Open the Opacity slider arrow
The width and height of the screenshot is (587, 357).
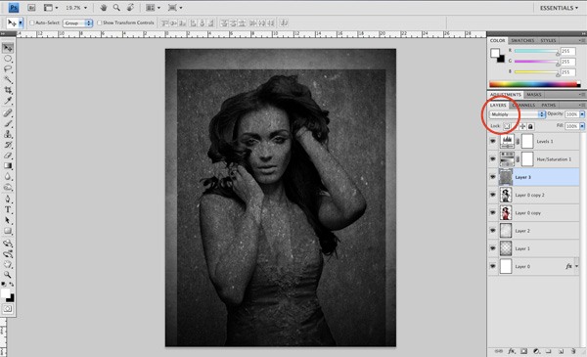[x=582, y=114]
